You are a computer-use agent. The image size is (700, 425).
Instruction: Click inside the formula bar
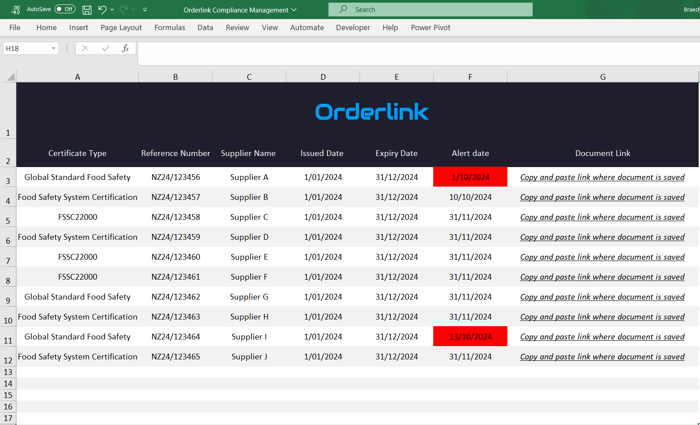coord(419,53)
